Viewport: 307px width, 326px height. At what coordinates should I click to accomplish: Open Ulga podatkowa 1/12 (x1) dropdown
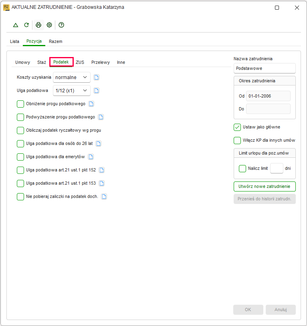click(72, 91)
